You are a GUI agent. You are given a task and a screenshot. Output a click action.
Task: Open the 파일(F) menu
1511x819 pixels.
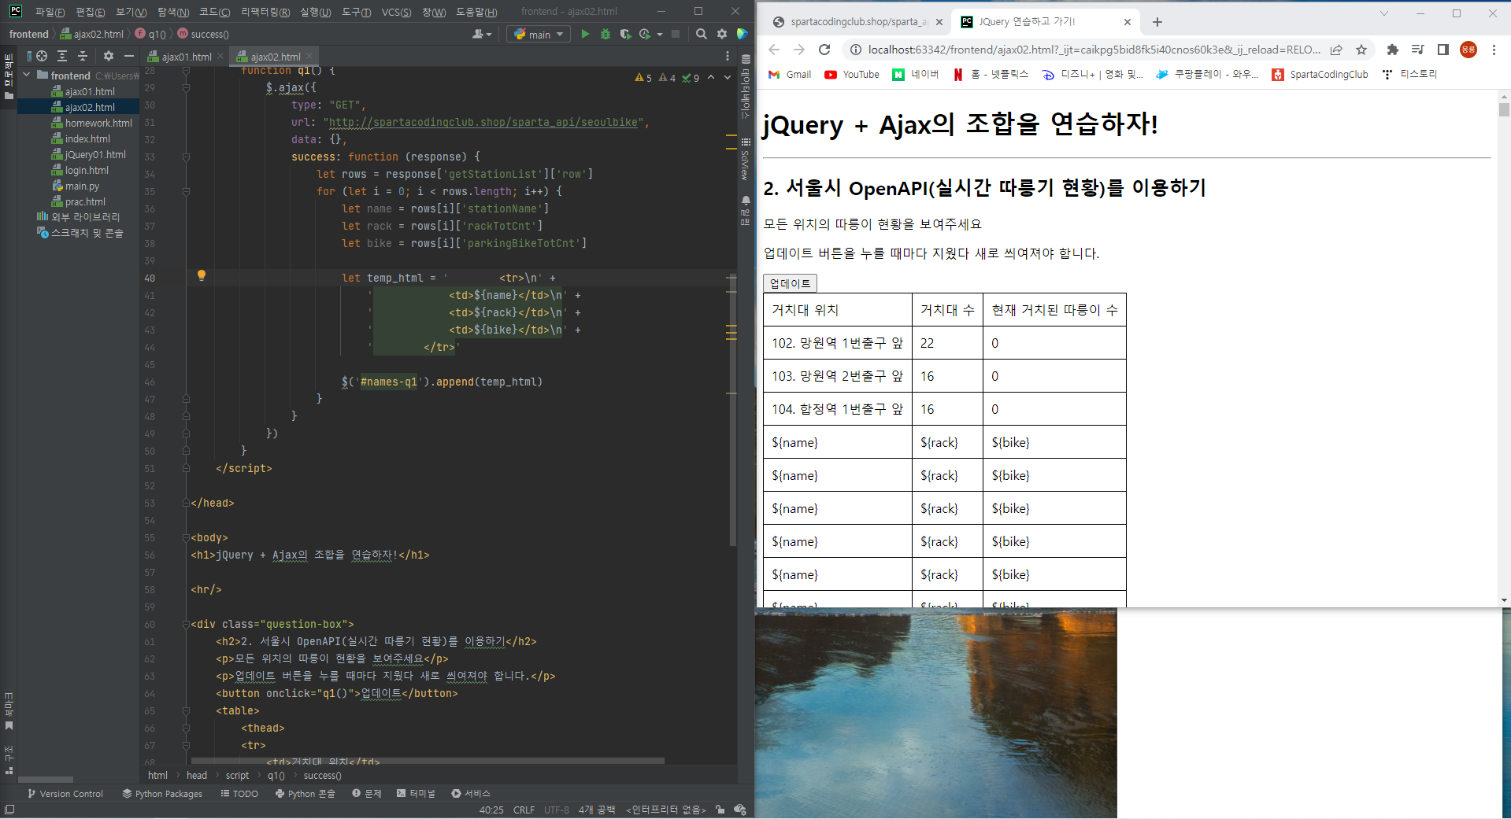click(x=50, y=12)
